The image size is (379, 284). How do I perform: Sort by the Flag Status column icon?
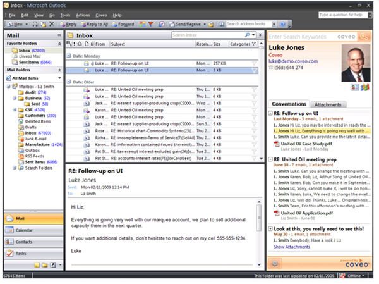tap(254, 44)
